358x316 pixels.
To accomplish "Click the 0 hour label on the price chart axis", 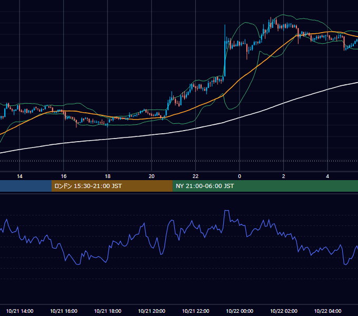I will [x=240, y=176].
